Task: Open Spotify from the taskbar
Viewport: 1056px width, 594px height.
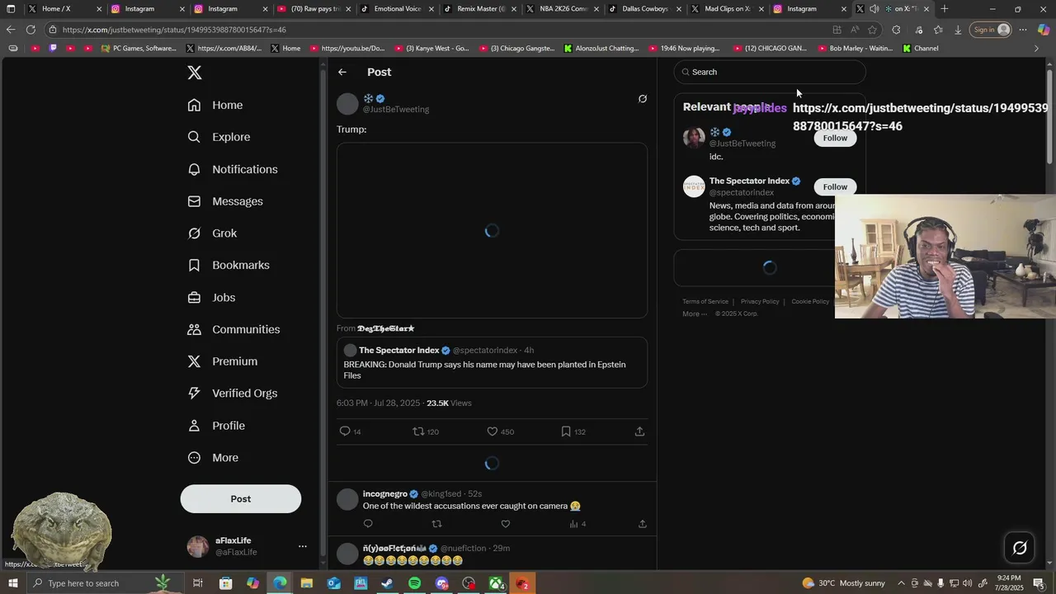Action: point(415,584)
